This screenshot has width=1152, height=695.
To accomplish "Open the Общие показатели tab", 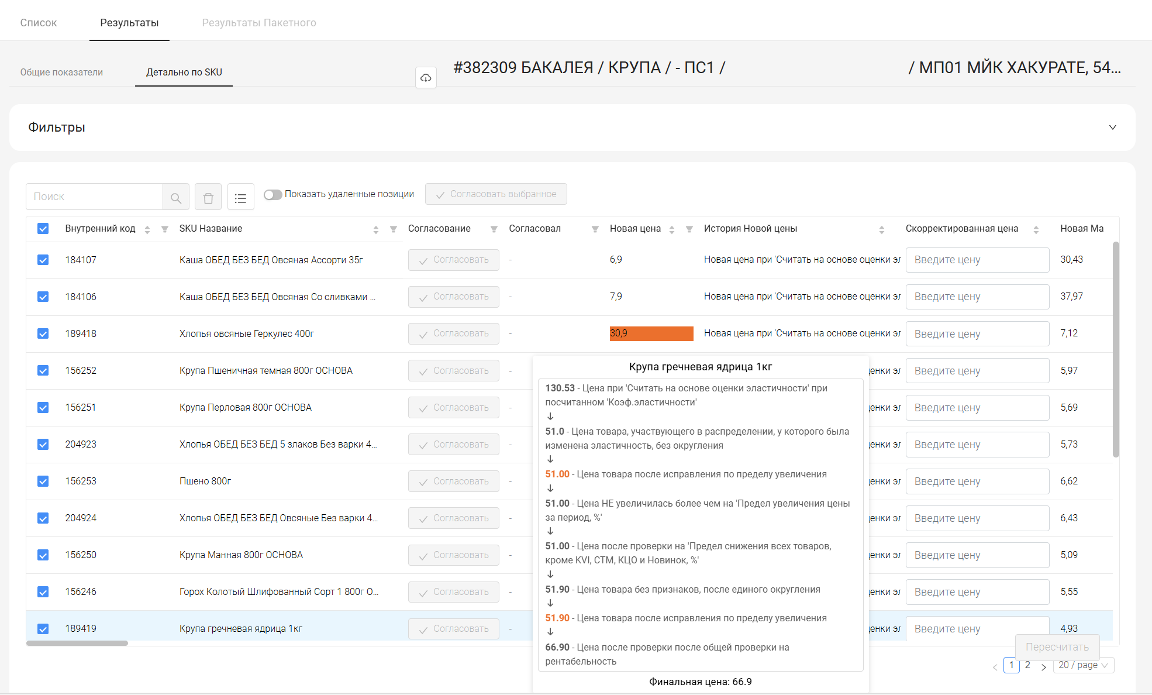I will pos(61,72).
